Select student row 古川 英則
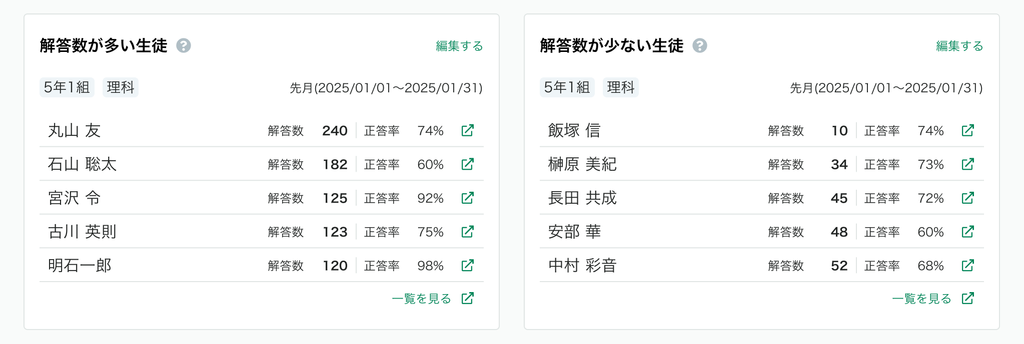The width and height of the screenshot is (1024, 344). pos(262,232)
